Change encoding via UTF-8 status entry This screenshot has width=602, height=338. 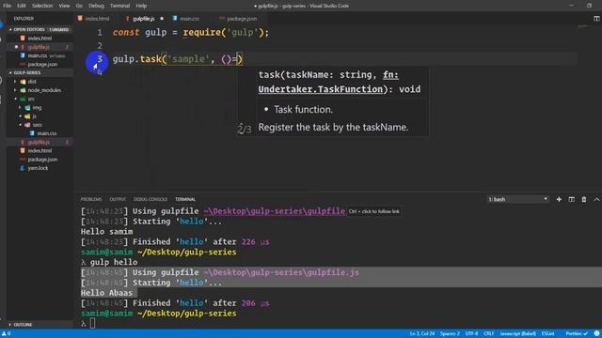point(471,334)
